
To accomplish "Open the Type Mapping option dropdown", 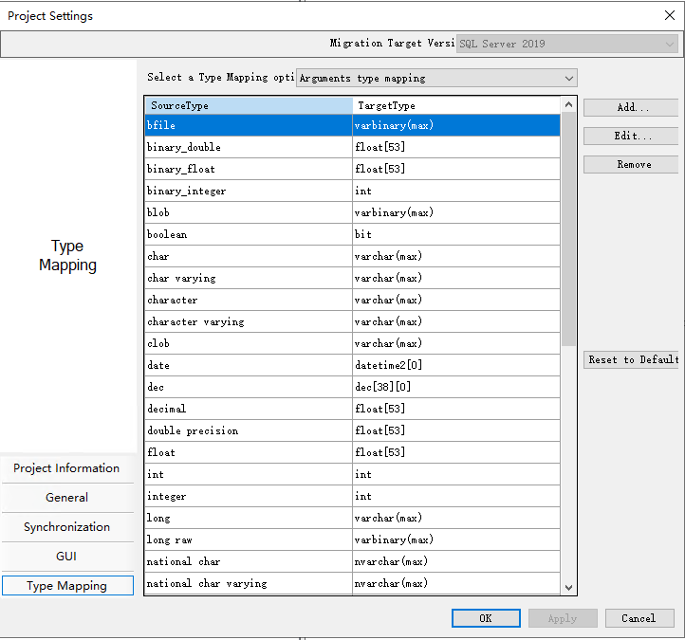I will click(x=436, y=78).
